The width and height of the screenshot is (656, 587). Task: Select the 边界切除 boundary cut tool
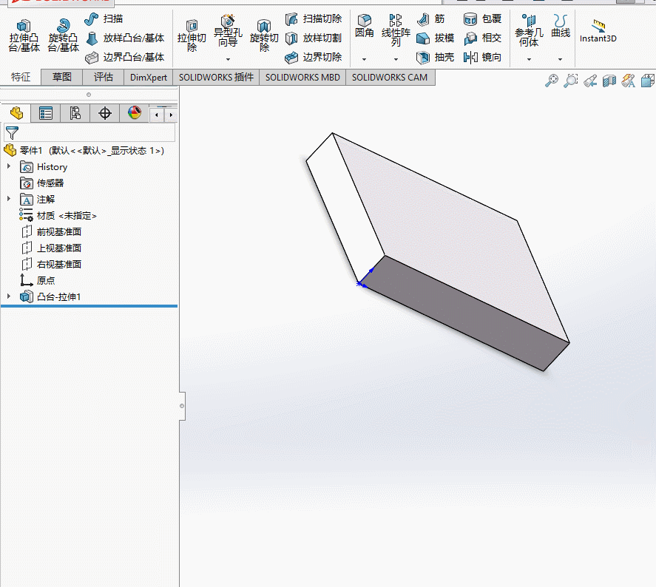314,57
